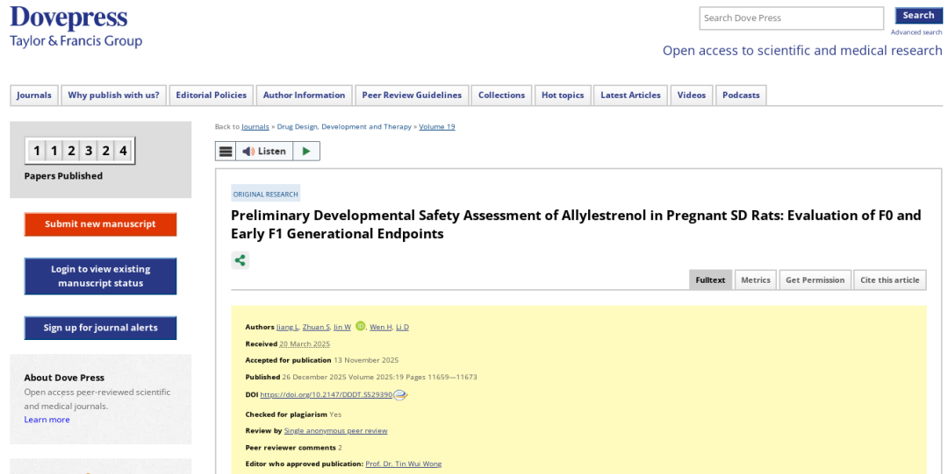Click the Learn more link about Dove Press

click(x=47, y=420)
